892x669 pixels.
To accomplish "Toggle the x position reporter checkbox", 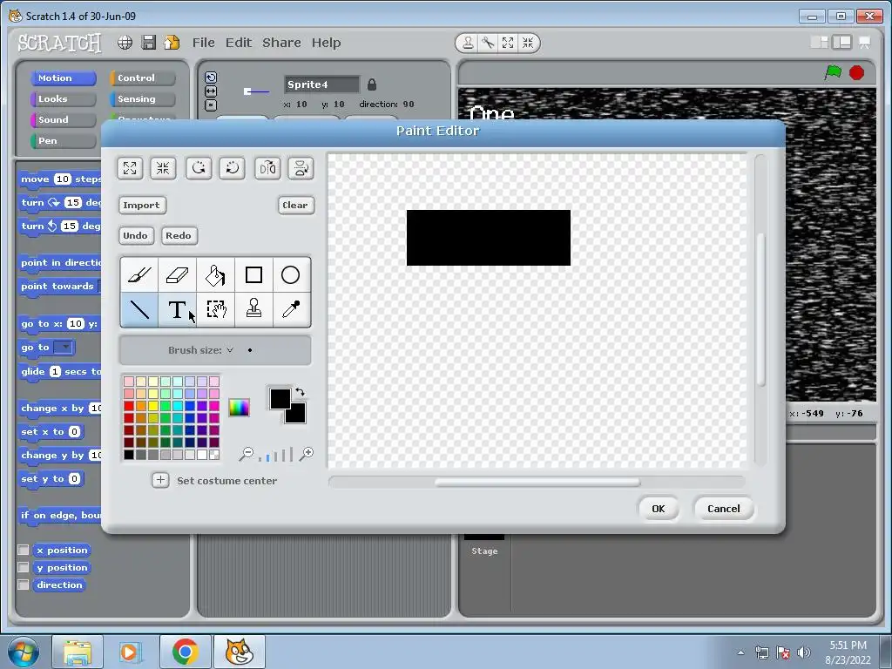I will [24, 551].
